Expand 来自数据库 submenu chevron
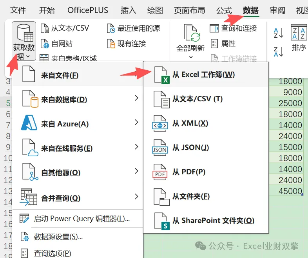308x258 pixels. pyautogui.click(x=136, y=98)
